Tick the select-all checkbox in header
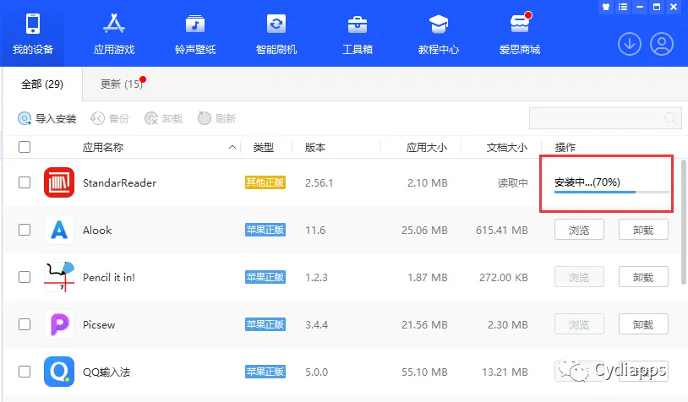The height and width of the screenshot is (402, 688). point(25,147)
